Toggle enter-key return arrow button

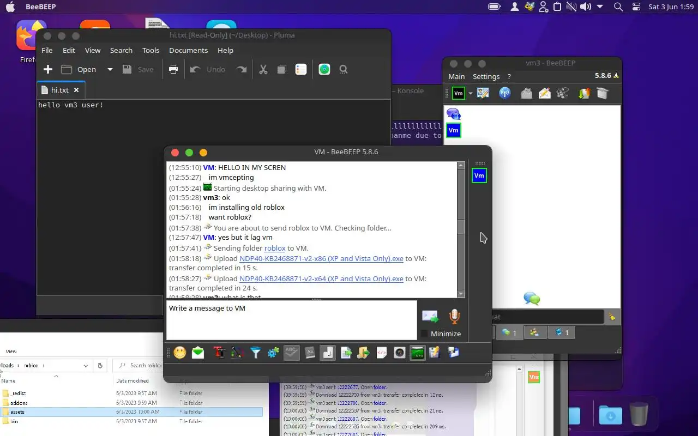[328, 353]
